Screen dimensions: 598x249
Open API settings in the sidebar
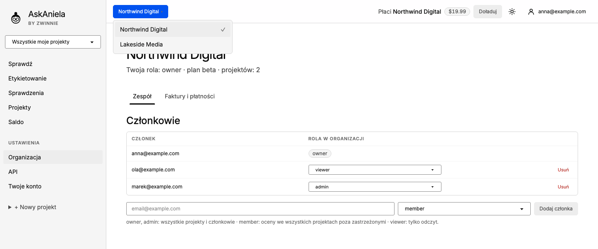pyautogui.click(x=53, y=172)
